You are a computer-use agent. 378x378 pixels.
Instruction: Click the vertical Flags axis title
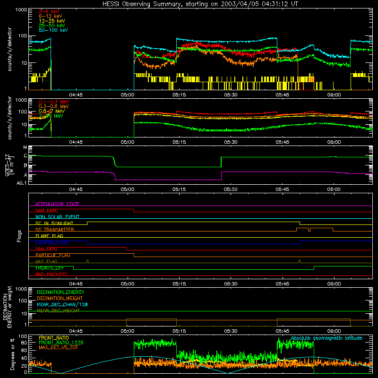click(19, 236)
